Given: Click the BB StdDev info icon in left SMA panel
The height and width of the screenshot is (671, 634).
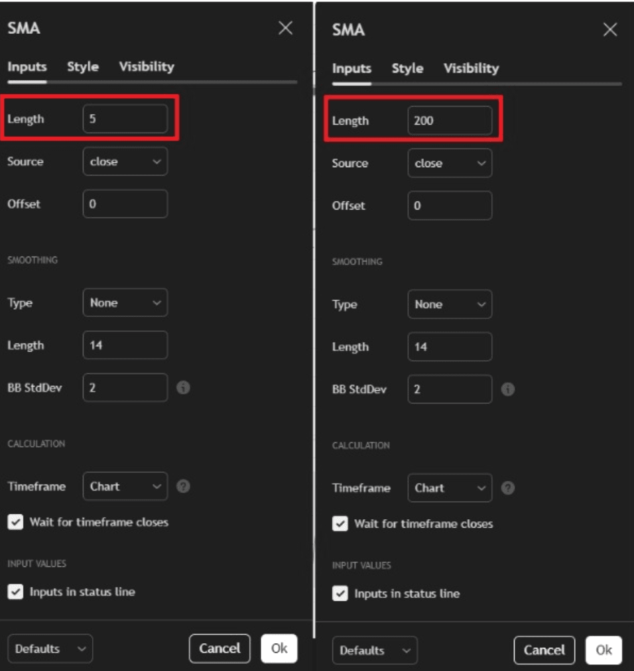Looking at the screenshot, I should pyautogui.click(x=184, y=388).
